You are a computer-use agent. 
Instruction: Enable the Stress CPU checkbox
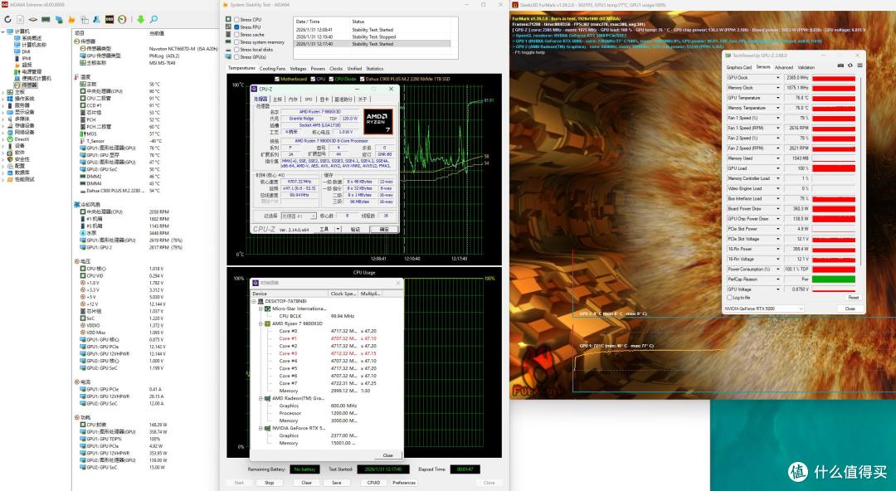(236, 19)
